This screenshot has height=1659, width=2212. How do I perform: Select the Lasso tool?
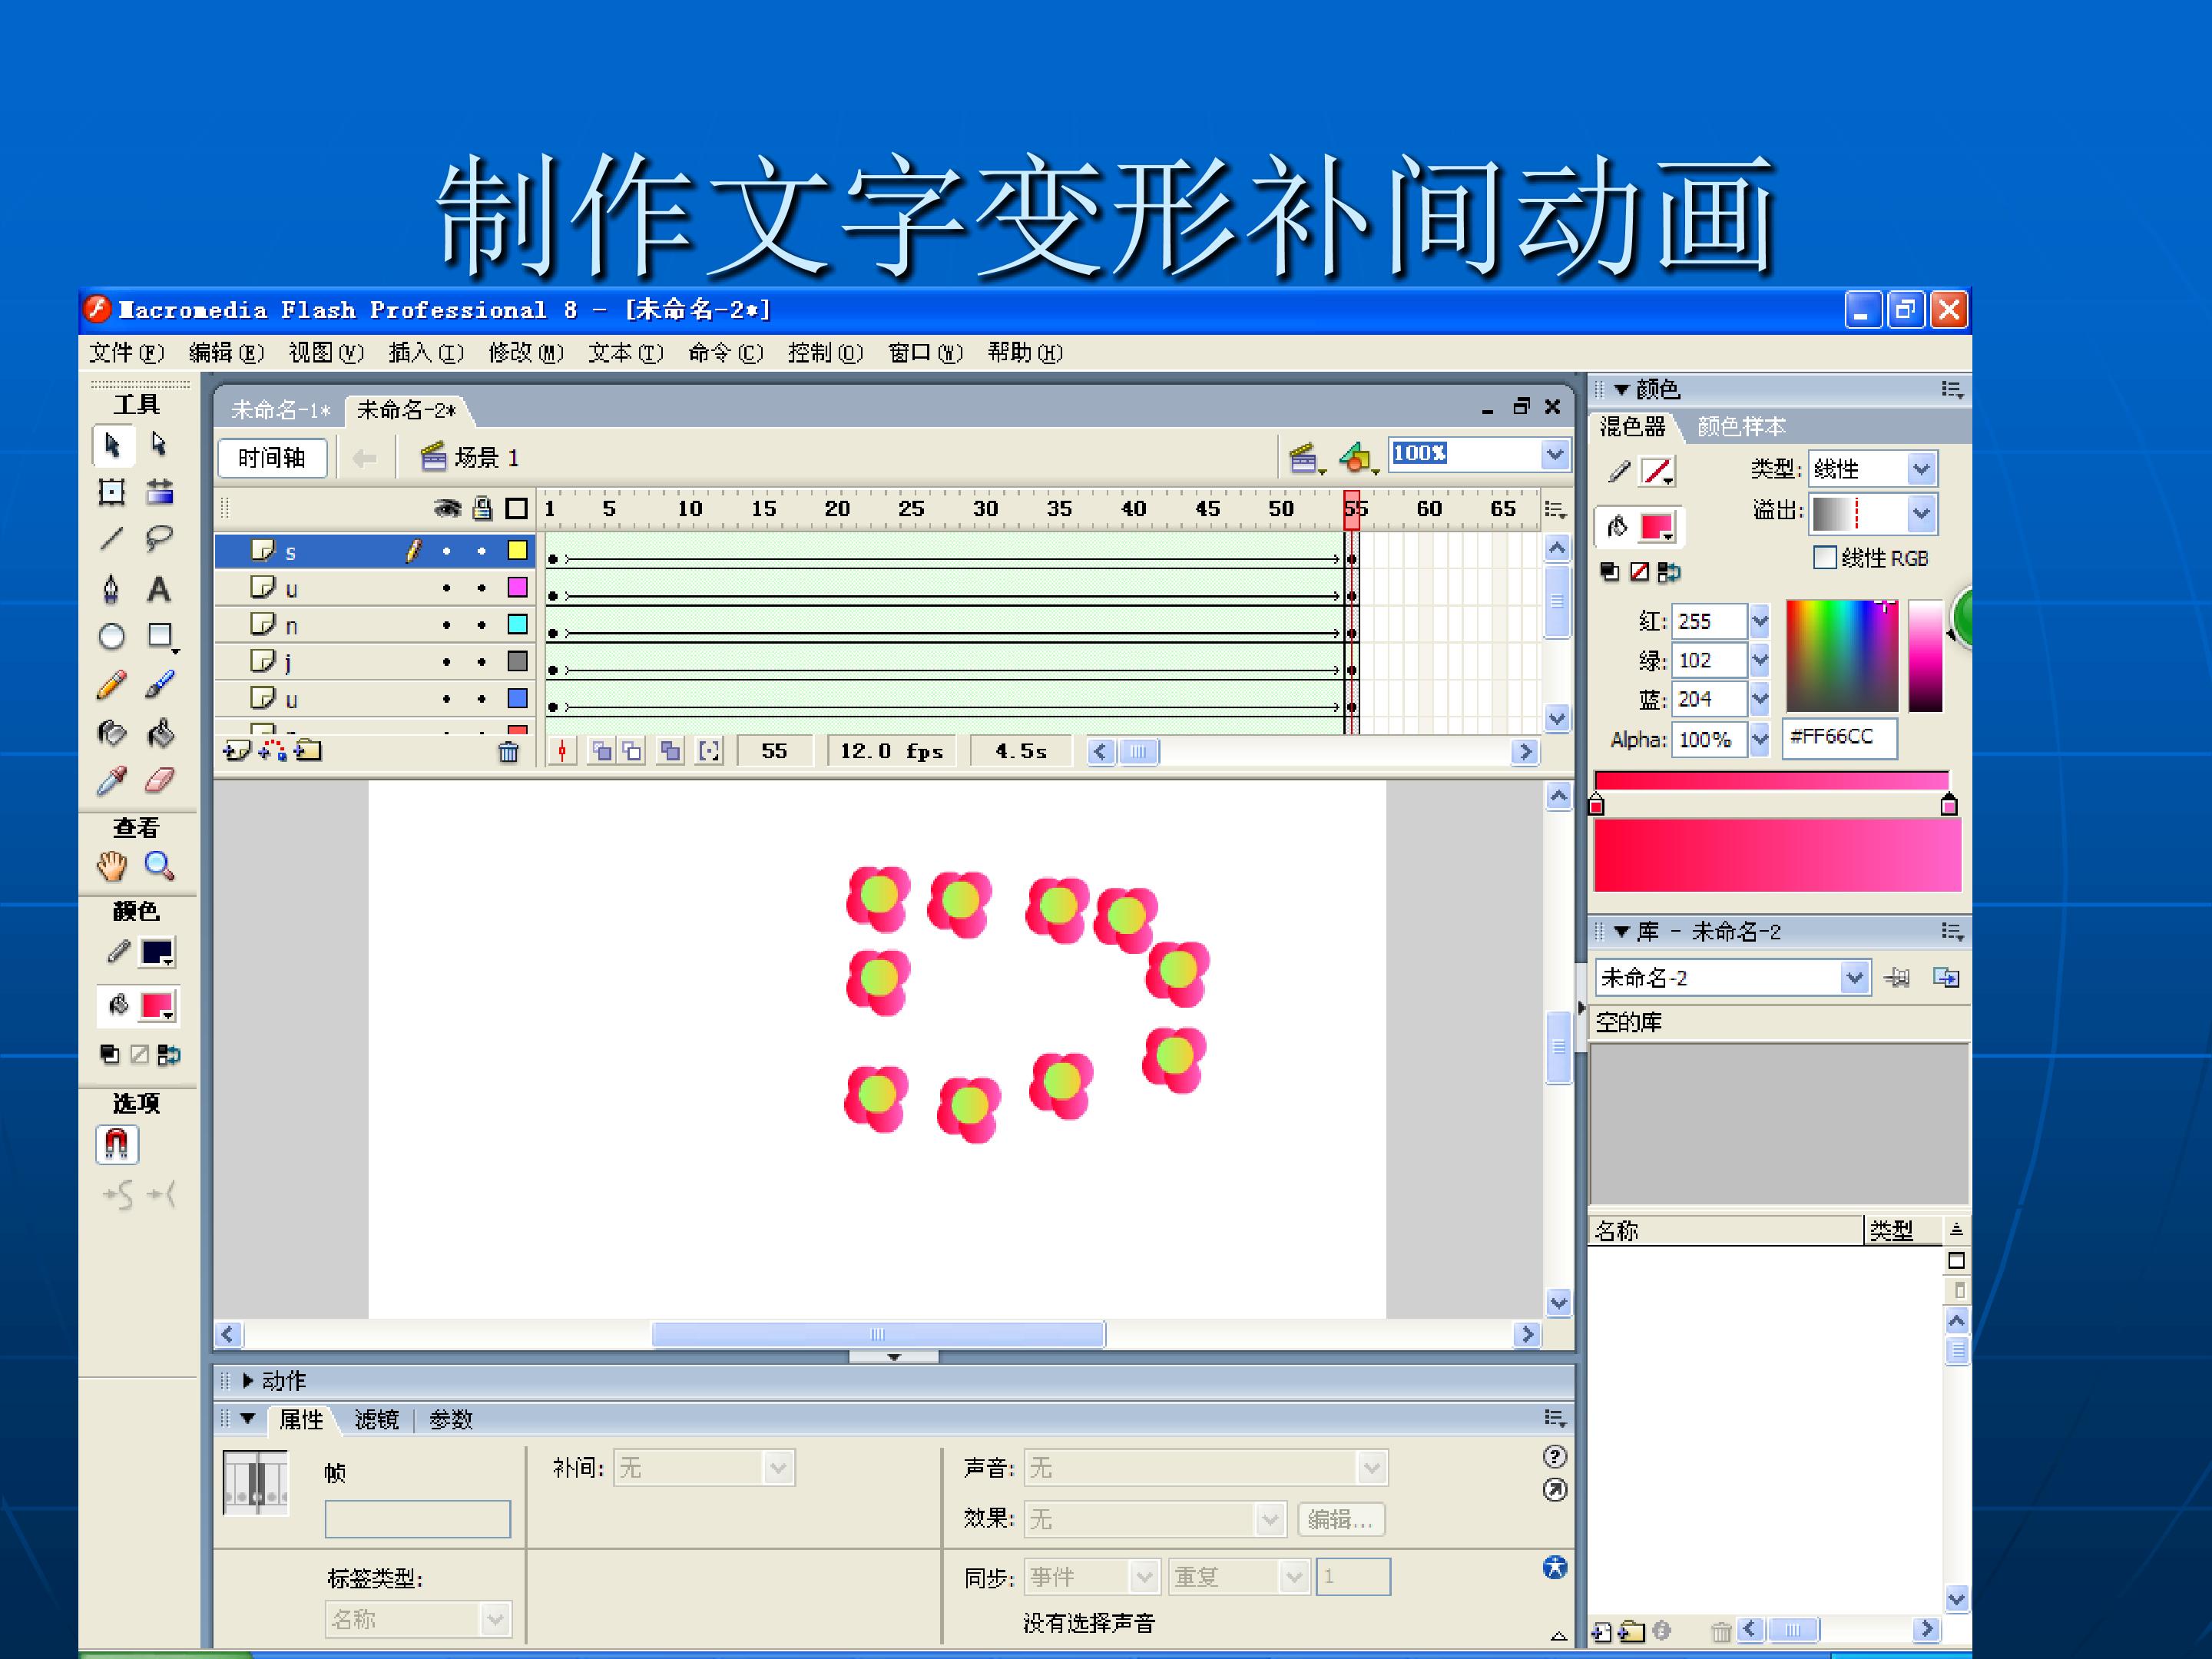[x=159, y=540]
